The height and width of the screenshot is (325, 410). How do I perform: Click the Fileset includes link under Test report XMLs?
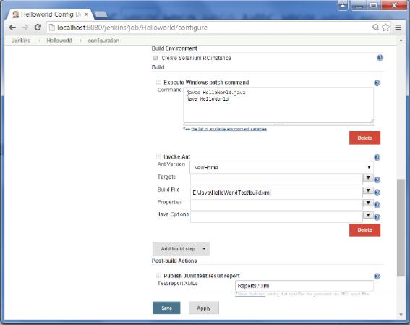click(x=250, y=294)
